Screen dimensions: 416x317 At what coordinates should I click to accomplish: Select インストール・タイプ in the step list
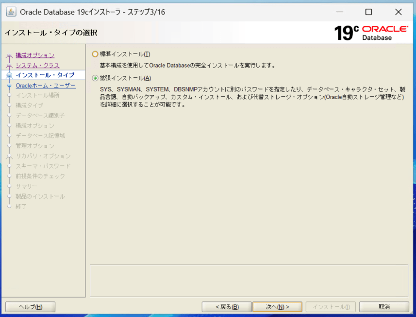tap(45, 75)
